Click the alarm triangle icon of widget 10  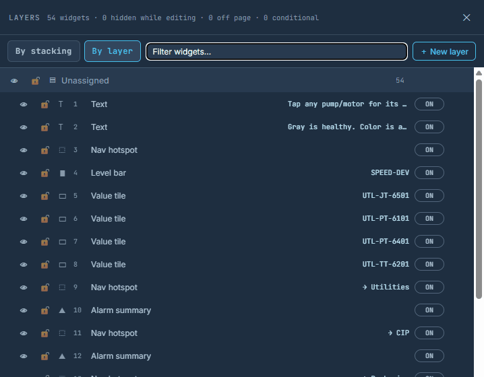pyautogui.click(x=62, y=310)
